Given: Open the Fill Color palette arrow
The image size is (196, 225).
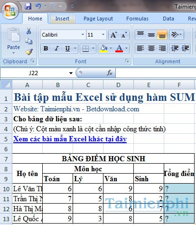Looking at the screenshot, I should click(x=111, y=48).
